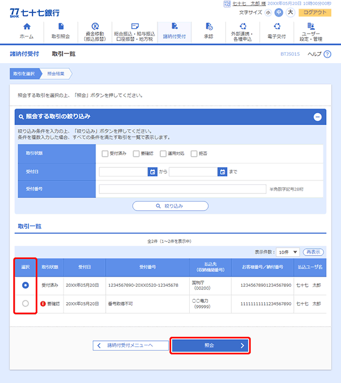Viewport: 341px width, 383px height.
Task: Click the ヘルプ link text
Action: pyautogui.click(x=314, y=54)
